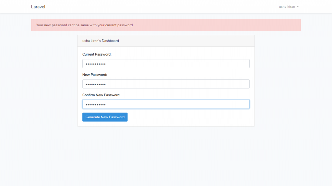Focus the Confirm New Password input field
Viewport: 332px width, 186px height.
point(166,104)
